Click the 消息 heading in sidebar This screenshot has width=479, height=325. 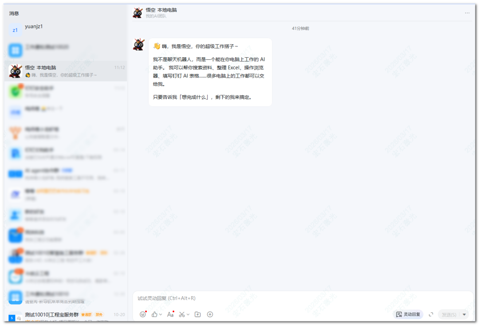(x=14, y=13)
